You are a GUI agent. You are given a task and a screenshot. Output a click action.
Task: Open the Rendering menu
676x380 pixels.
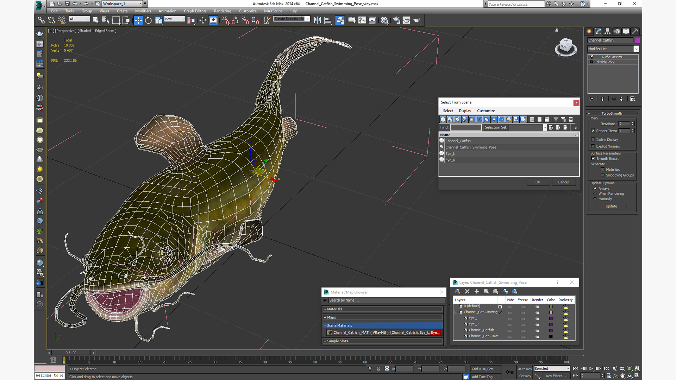(222, 11)
